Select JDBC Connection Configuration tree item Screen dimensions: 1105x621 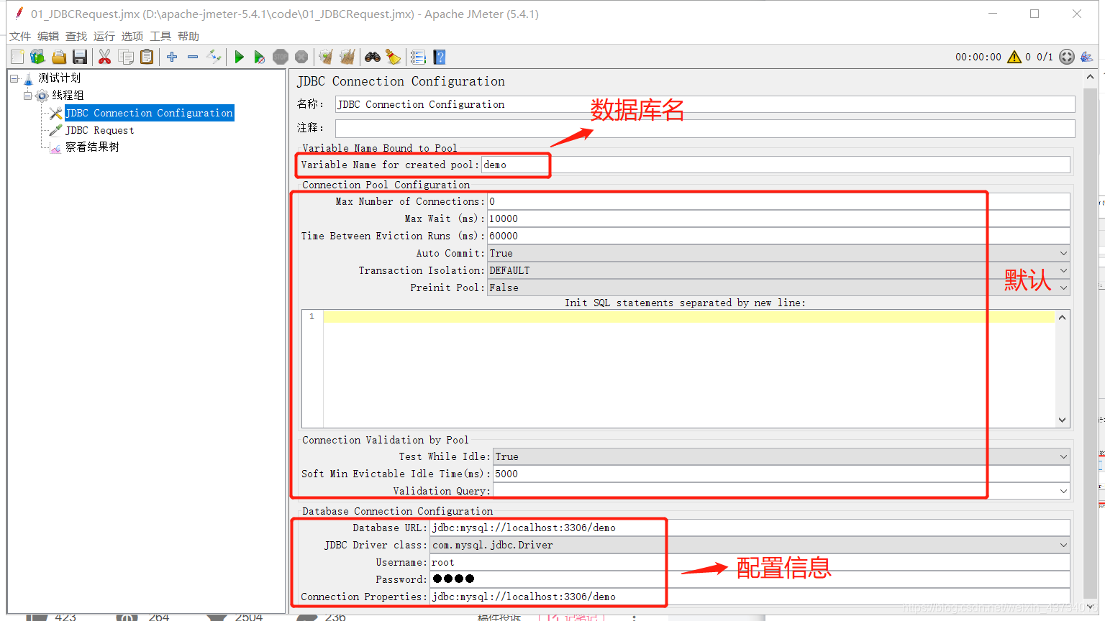(149, 113)
